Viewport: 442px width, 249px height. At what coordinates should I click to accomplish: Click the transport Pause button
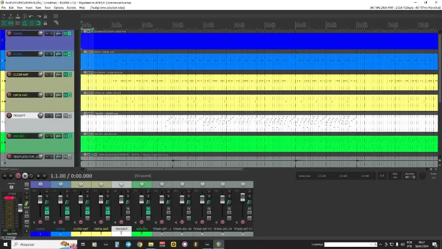pyautogui.click(x=44, y=176)
